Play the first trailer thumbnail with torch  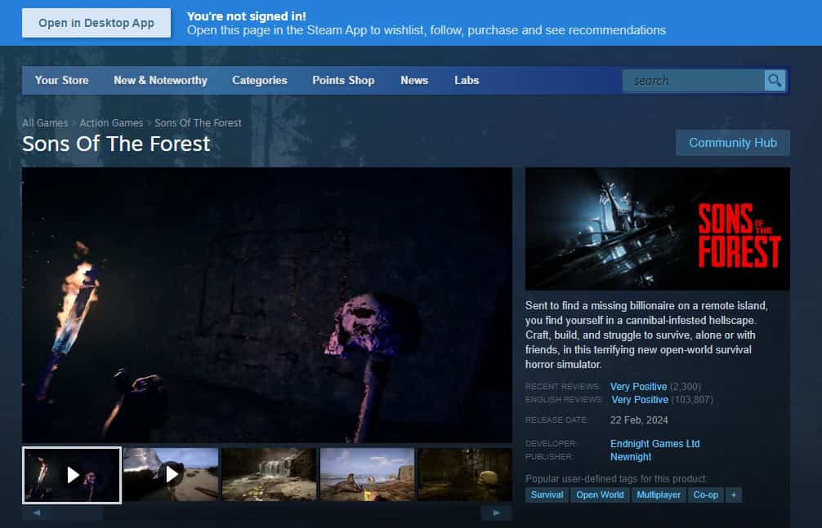tap(72, 475)
